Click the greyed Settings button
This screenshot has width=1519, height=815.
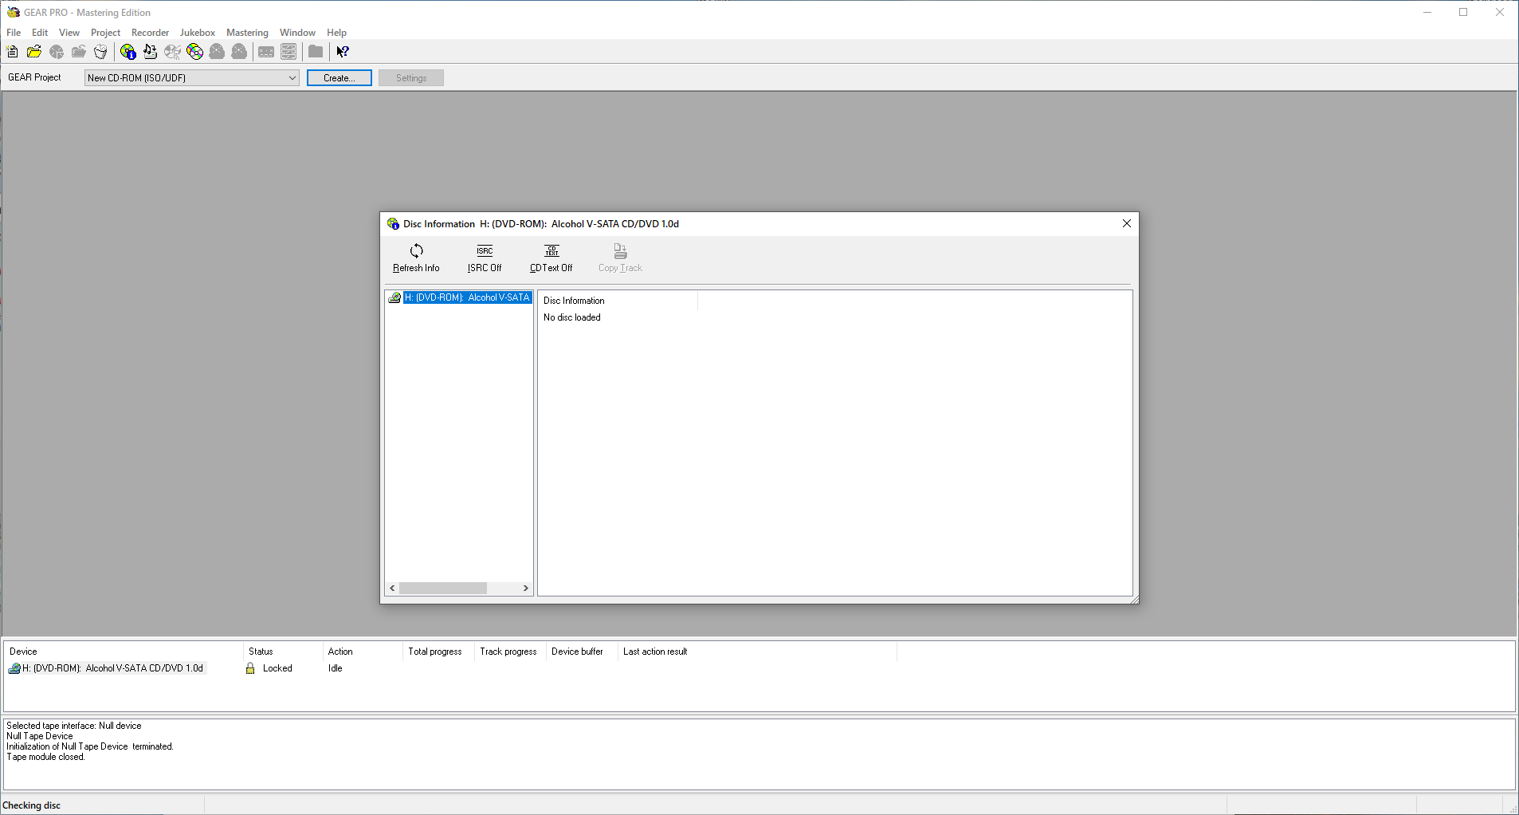(411, 77)
